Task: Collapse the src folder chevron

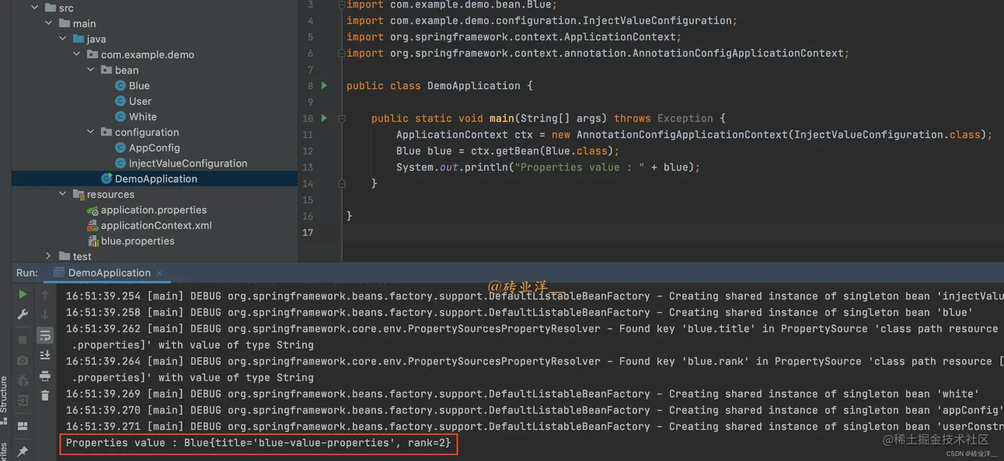Action: 35,8
